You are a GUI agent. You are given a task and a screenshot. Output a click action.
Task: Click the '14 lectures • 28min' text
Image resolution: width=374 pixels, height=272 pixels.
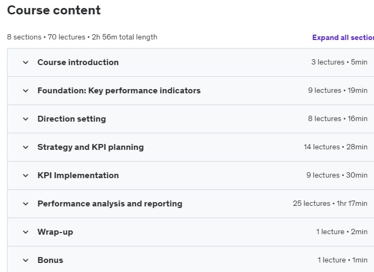tap(336, 147)
